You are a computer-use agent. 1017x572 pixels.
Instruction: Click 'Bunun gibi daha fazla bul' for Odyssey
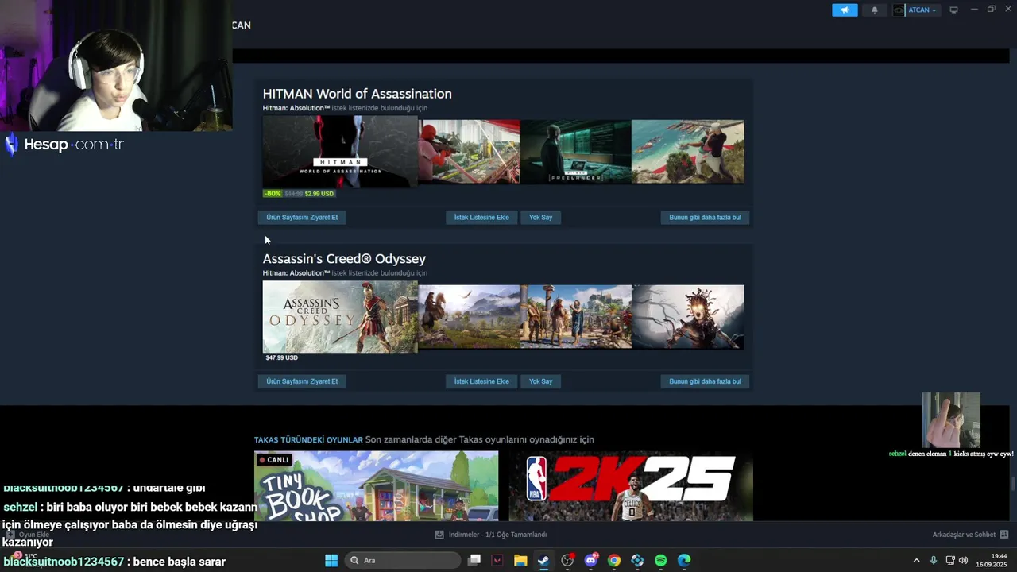pyautogui.click(x=705, y=381)
